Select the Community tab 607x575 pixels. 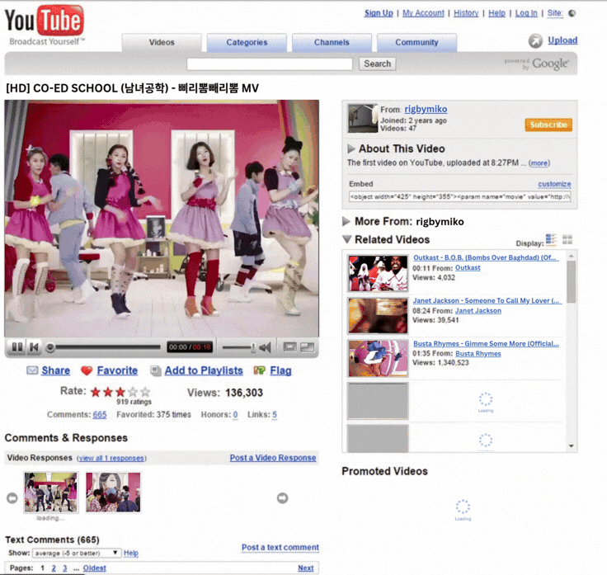click(416, 43)
